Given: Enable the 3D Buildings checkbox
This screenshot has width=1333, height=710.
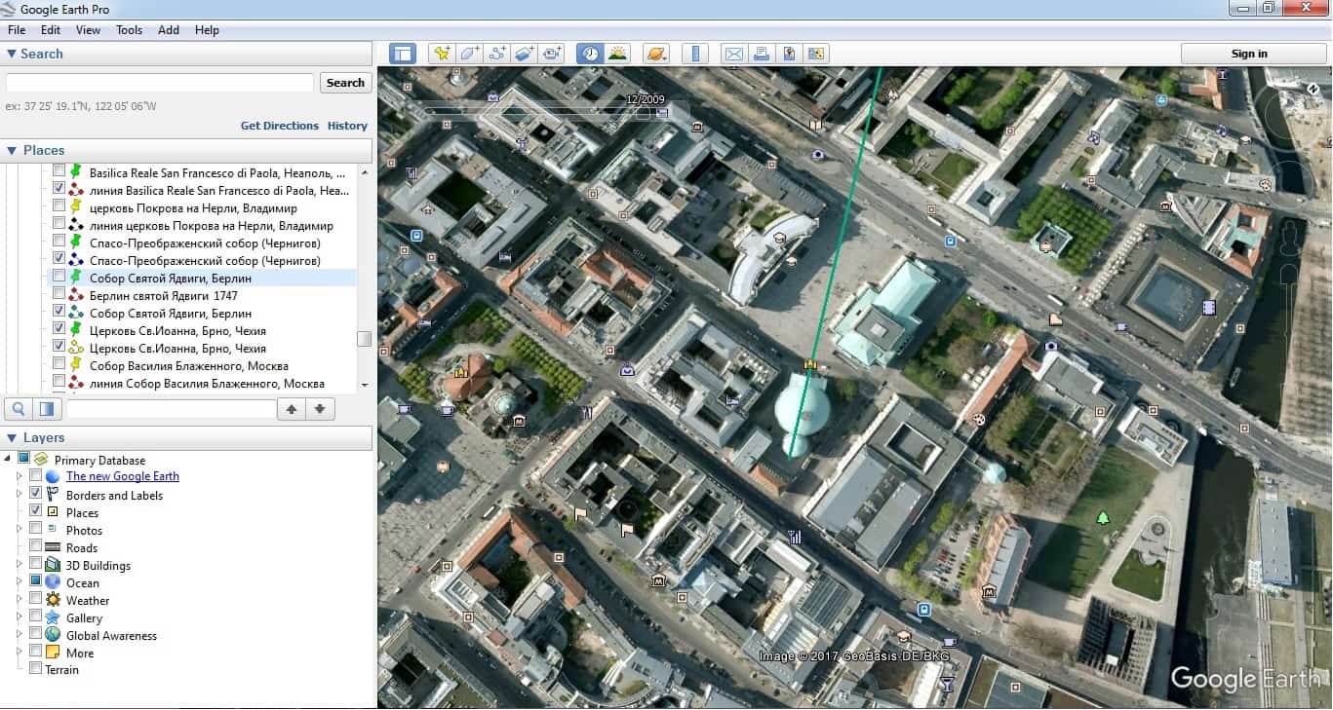Looking at the screenshot, I should pos(35,565).
